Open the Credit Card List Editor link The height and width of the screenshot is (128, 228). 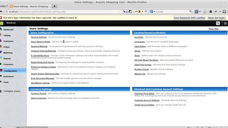coord(144,105)
